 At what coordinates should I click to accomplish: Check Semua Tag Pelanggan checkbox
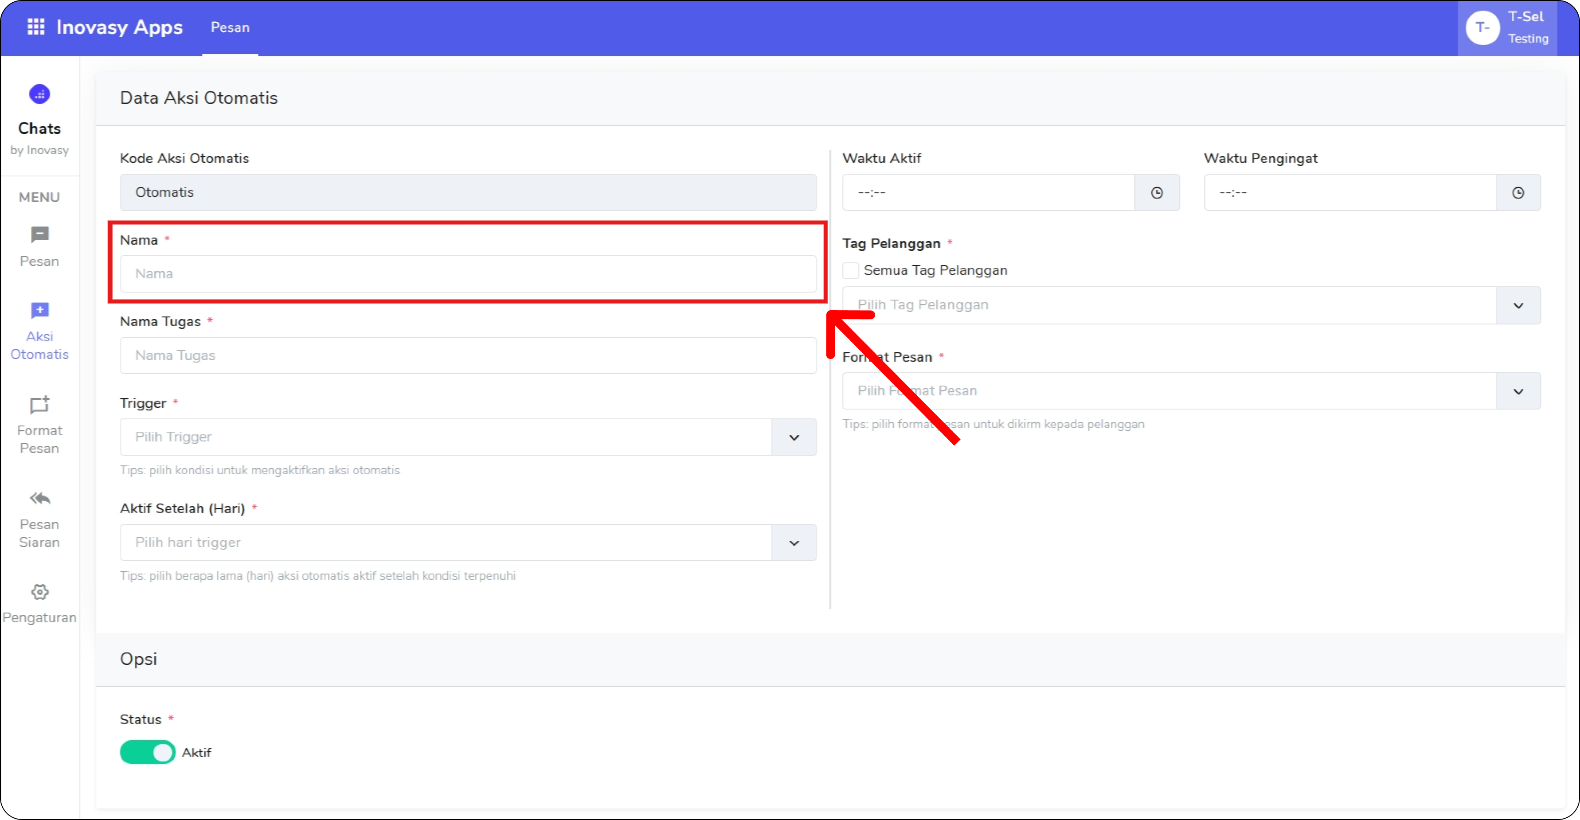851,270
